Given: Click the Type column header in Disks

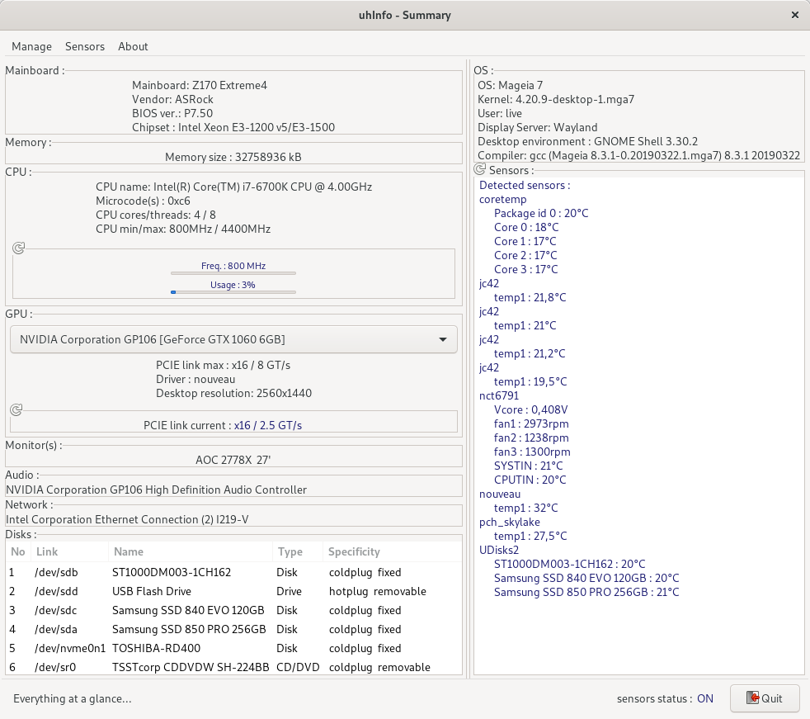Looking at the screenshot, I should coord(298,551).
